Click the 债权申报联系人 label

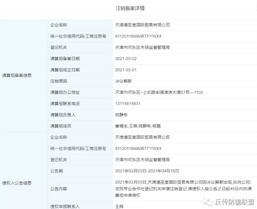(65, 206)
